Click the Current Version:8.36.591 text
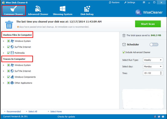 point(15,117)
